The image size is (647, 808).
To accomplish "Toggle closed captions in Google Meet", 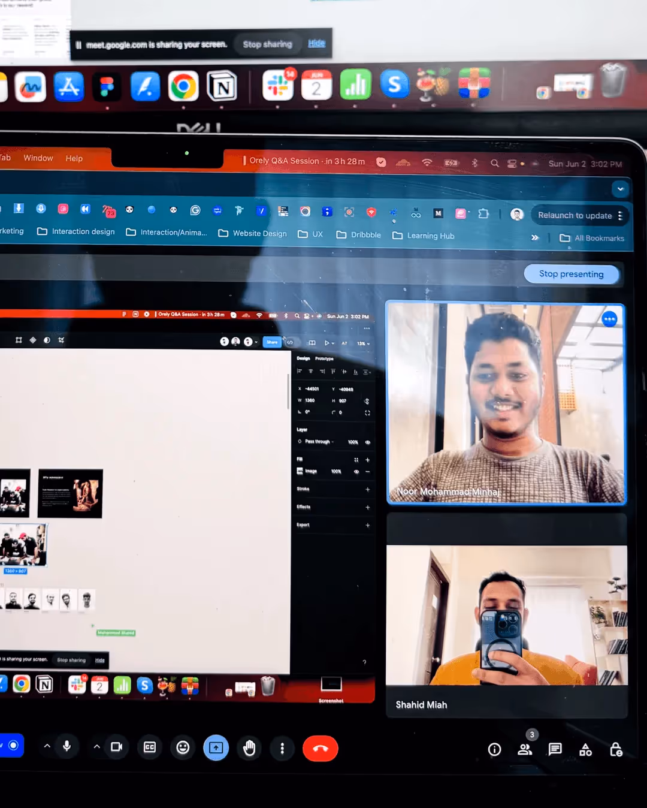I will 149,747.
